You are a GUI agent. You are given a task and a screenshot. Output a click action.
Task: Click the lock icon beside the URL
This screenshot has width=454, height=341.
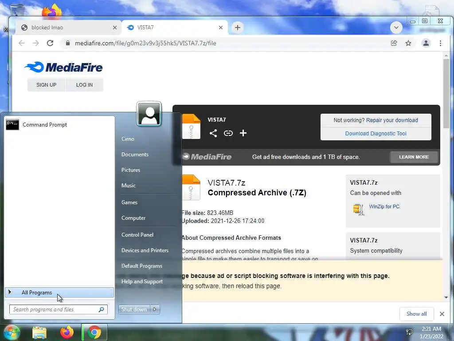coord(68,43)
